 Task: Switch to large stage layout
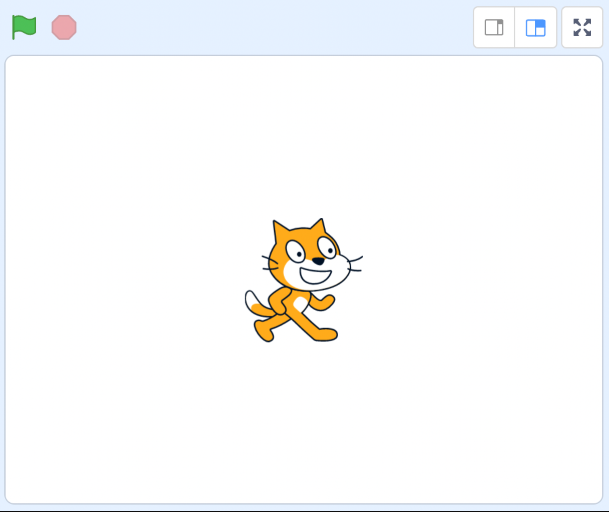tap(535, 28)
